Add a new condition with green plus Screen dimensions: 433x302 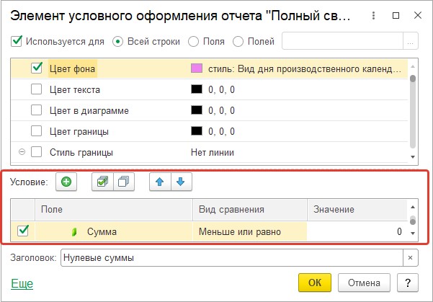tap(66, 182)
